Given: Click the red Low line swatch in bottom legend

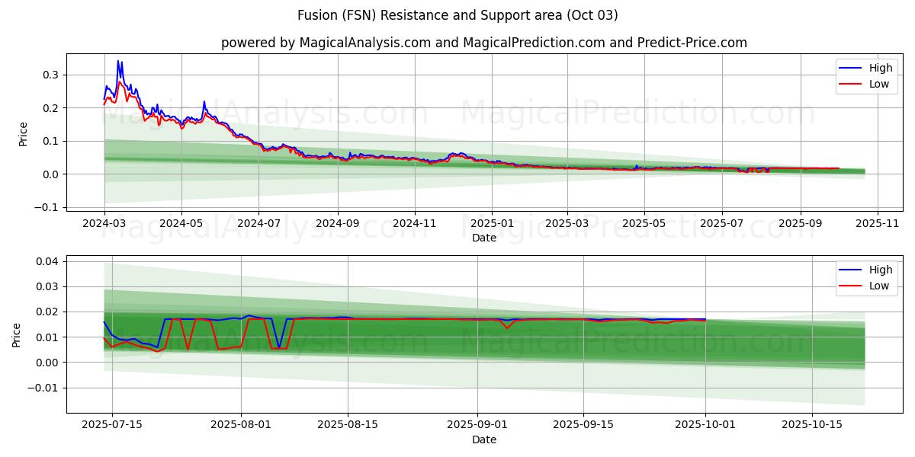Looking at the screenshot, I should coord(850,286).
